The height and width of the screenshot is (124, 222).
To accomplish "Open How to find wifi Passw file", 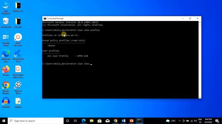I will click(x=18, y=72).
